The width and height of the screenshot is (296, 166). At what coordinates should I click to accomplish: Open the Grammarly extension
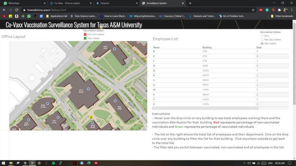tap(267, 10)
